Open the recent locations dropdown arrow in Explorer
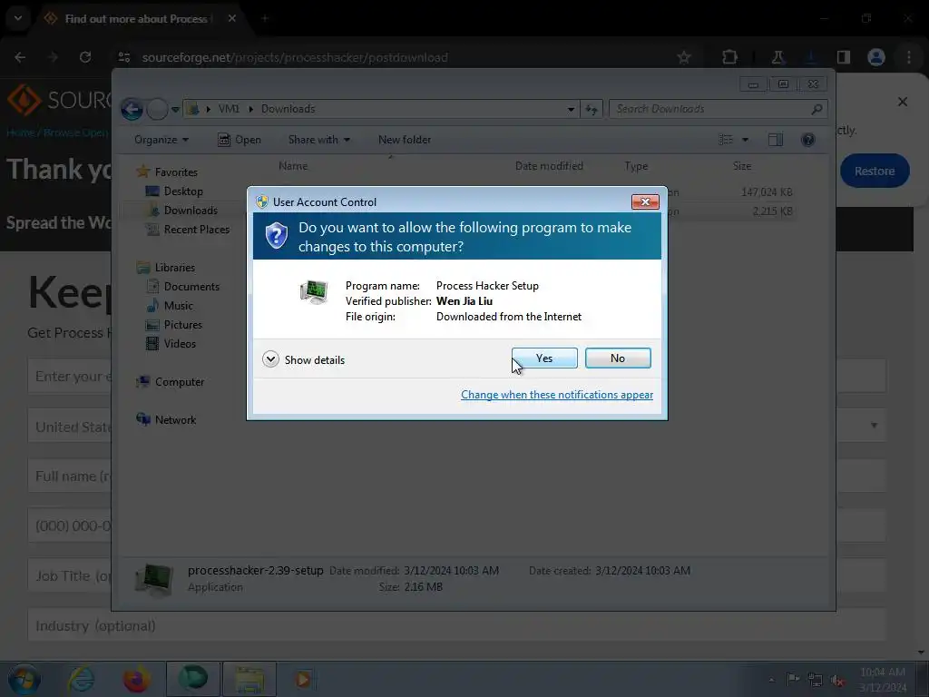929x697 pixels. pos(175,110)
